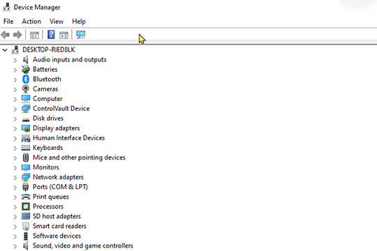
Task: Expand the Keyboards category
Action: 15,149
